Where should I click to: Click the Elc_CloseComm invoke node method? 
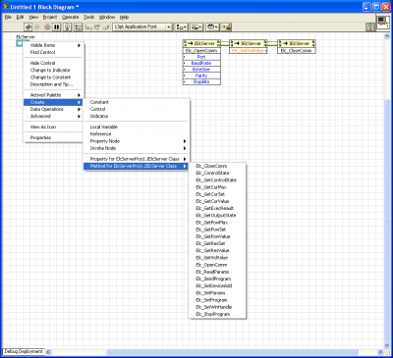(297, 51)
